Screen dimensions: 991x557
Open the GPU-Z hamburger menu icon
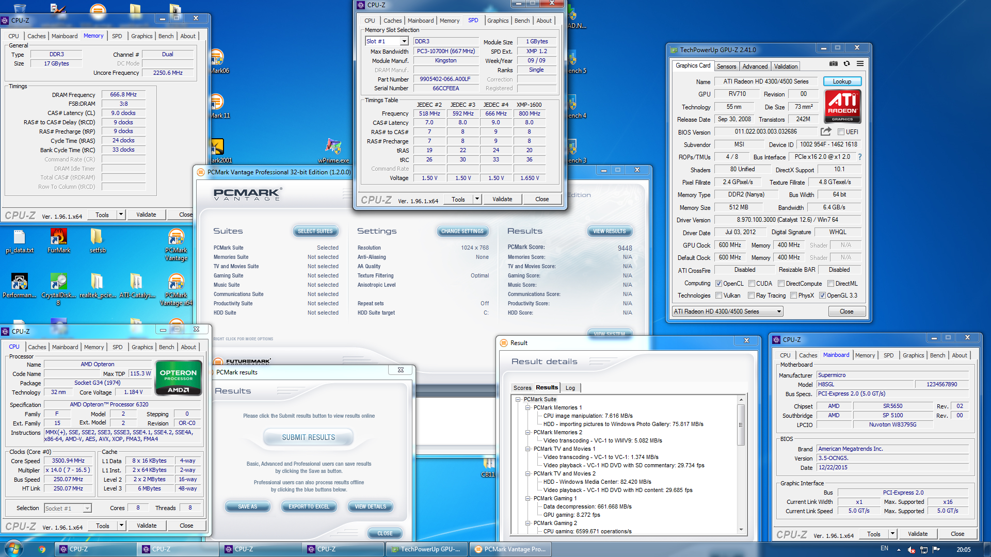pyautogui.click(x=860, y=64)
